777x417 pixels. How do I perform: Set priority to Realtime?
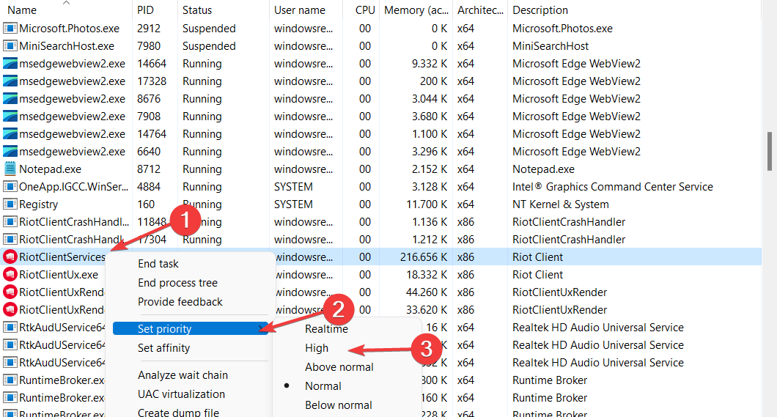(326, 329)
